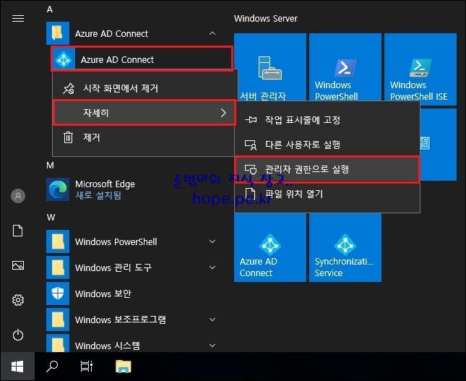Click the Power button icon

18,335
